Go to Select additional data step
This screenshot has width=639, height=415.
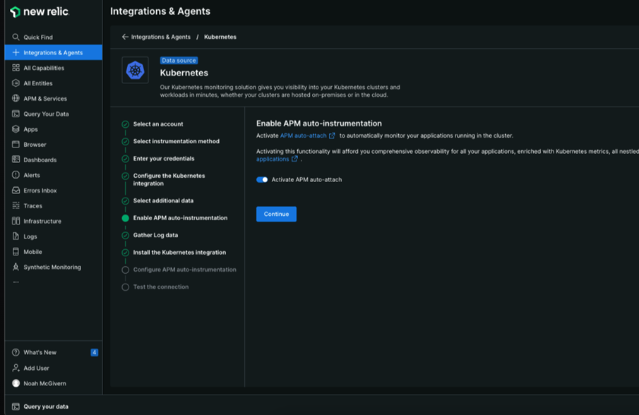163,200
